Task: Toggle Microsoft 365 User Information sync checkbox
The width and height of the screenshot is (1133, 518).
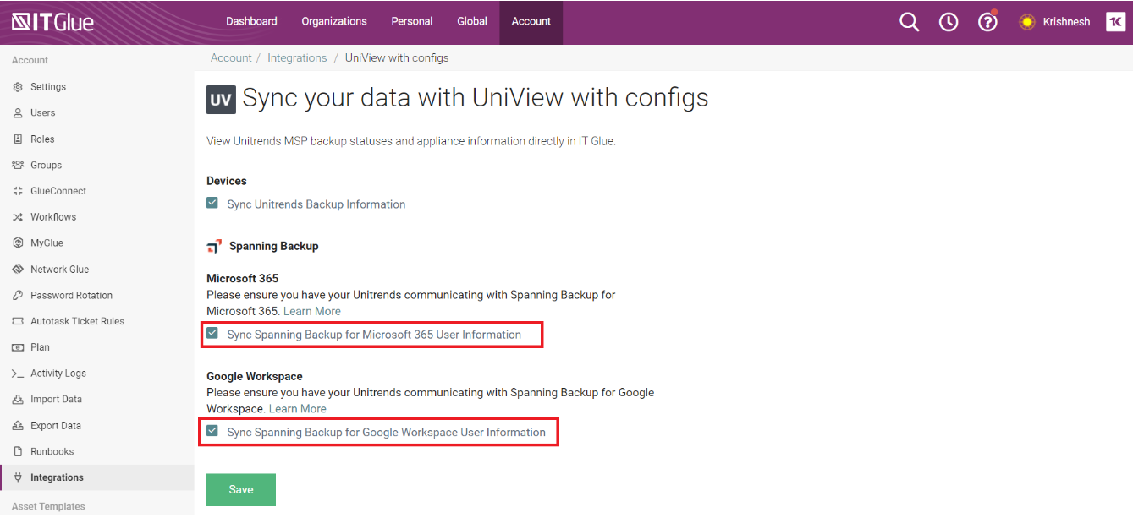Action: [212, 334]
